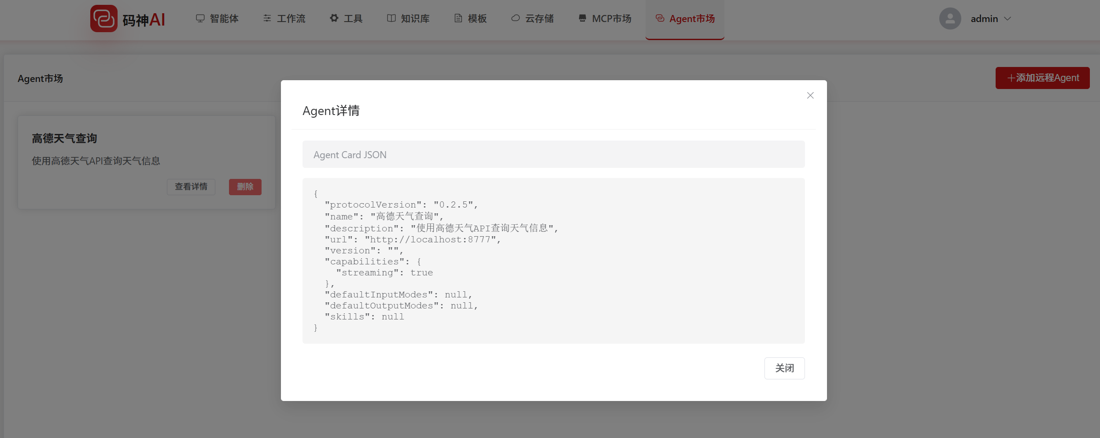Image resolution: width=1100 pixels, height=438 pixels.
Task: Click the 码神AI logo icon
Action: click(104, 19)
